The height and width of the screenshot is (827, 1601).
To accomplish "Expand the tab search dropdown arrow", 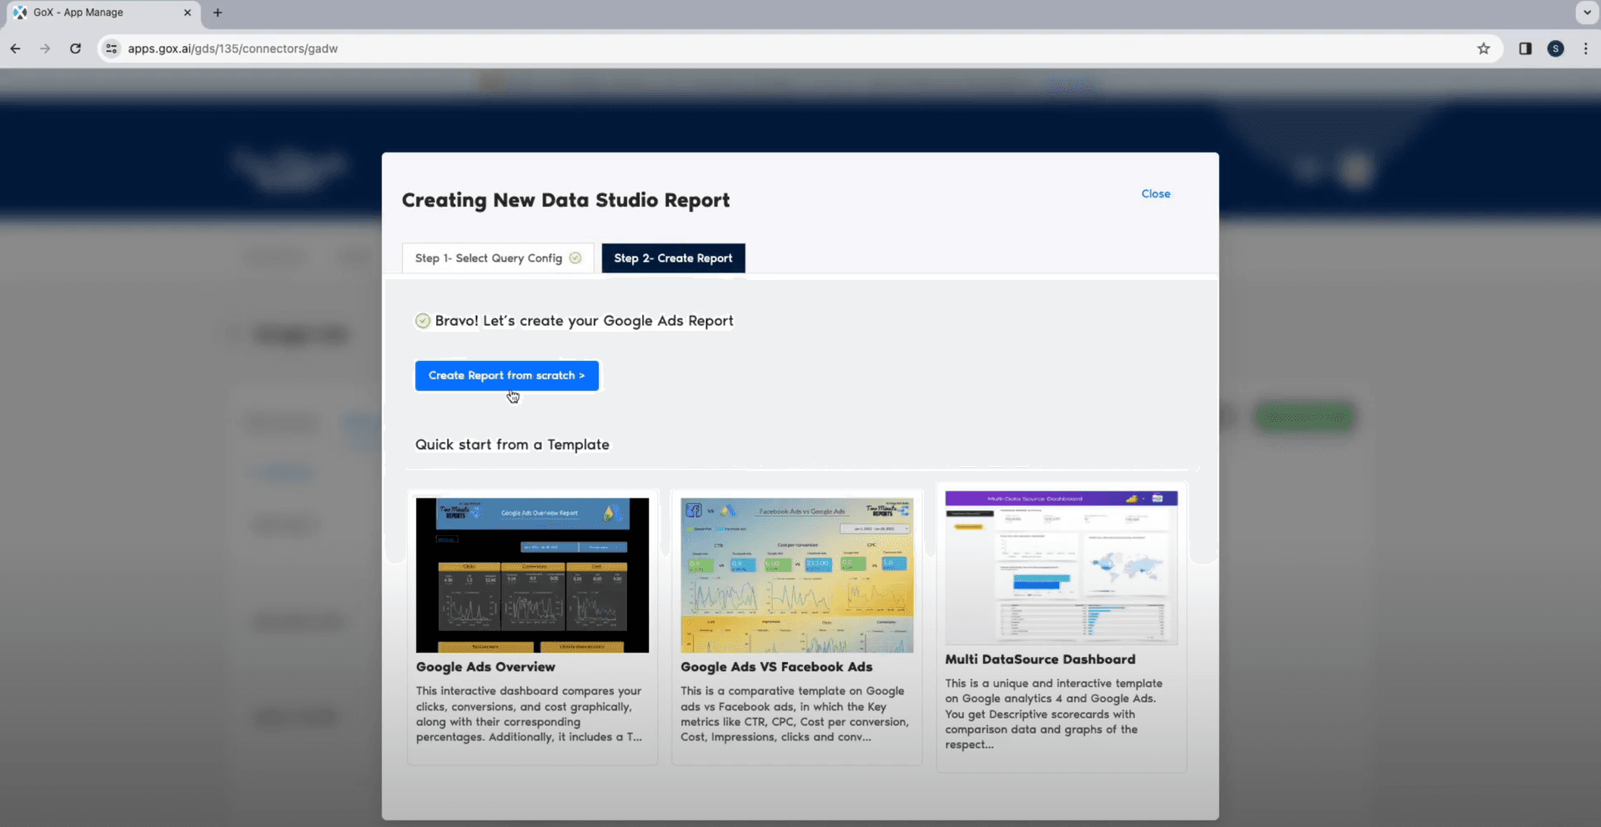I will (1587, 13).
